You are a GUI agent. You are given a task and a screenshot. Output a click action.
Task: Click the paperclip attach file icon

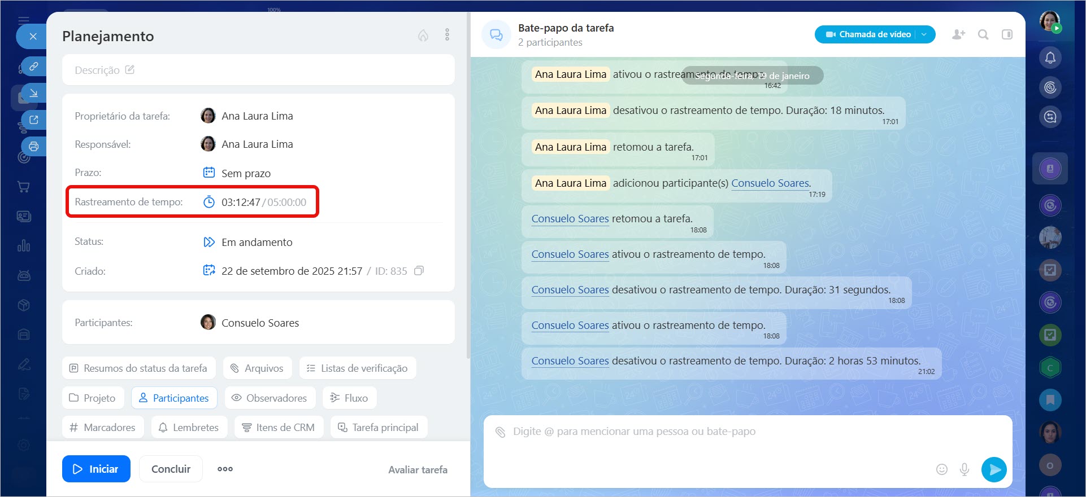point(500,432)
